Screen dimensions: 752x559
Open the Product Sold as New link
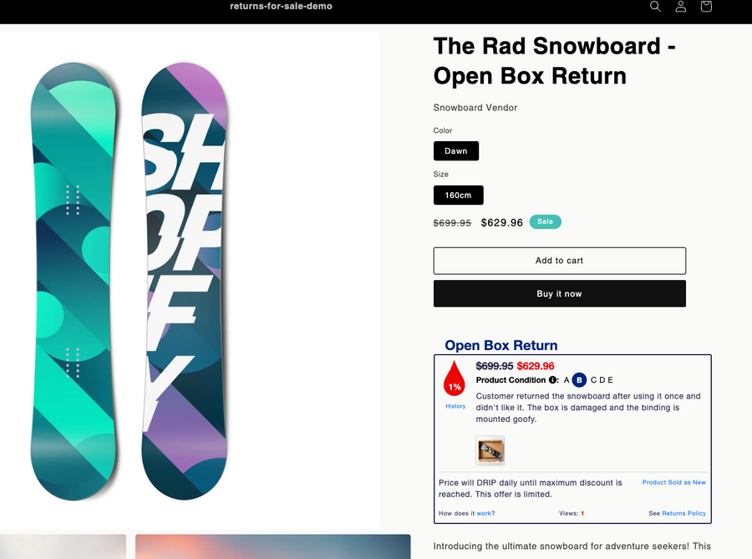(673, 482)
